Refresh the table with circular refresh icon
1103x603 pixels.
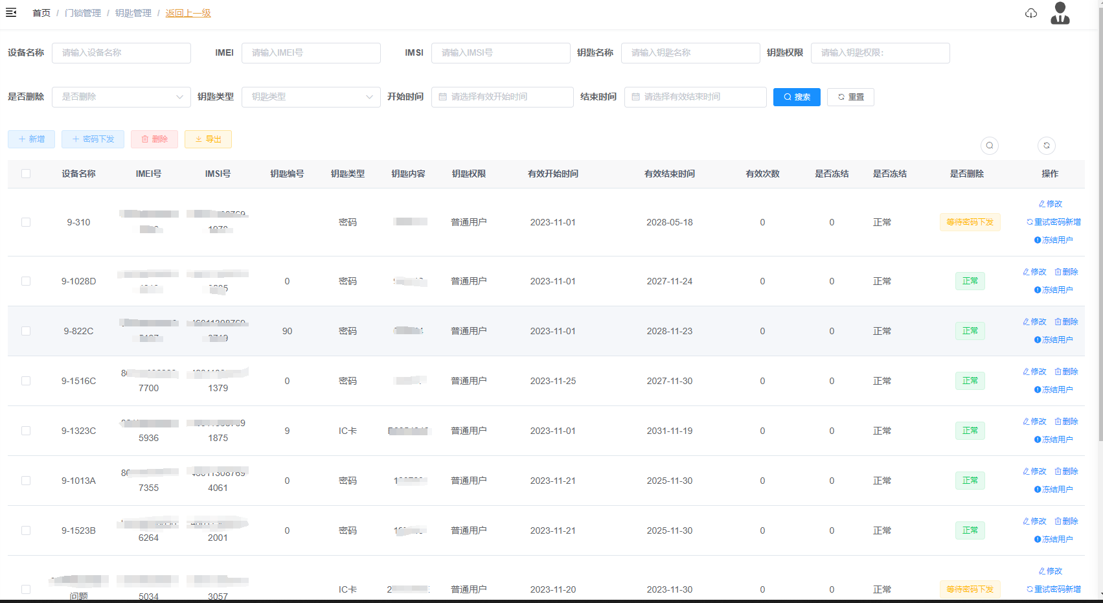click(x=1047, y=145)
